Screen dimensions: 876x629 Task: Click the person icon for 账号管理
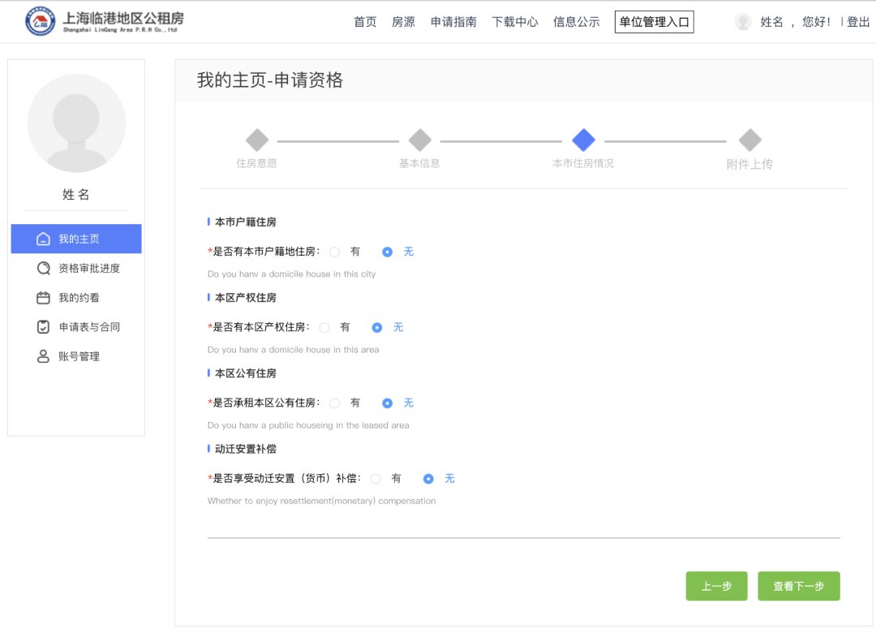click(44, 356)
